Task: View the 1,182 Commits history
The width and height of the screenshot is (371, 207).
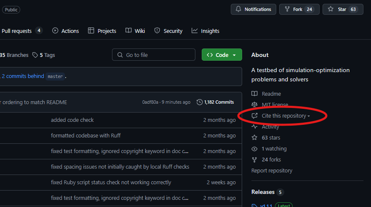Action: pyautogui.click(x=215, y=102)
